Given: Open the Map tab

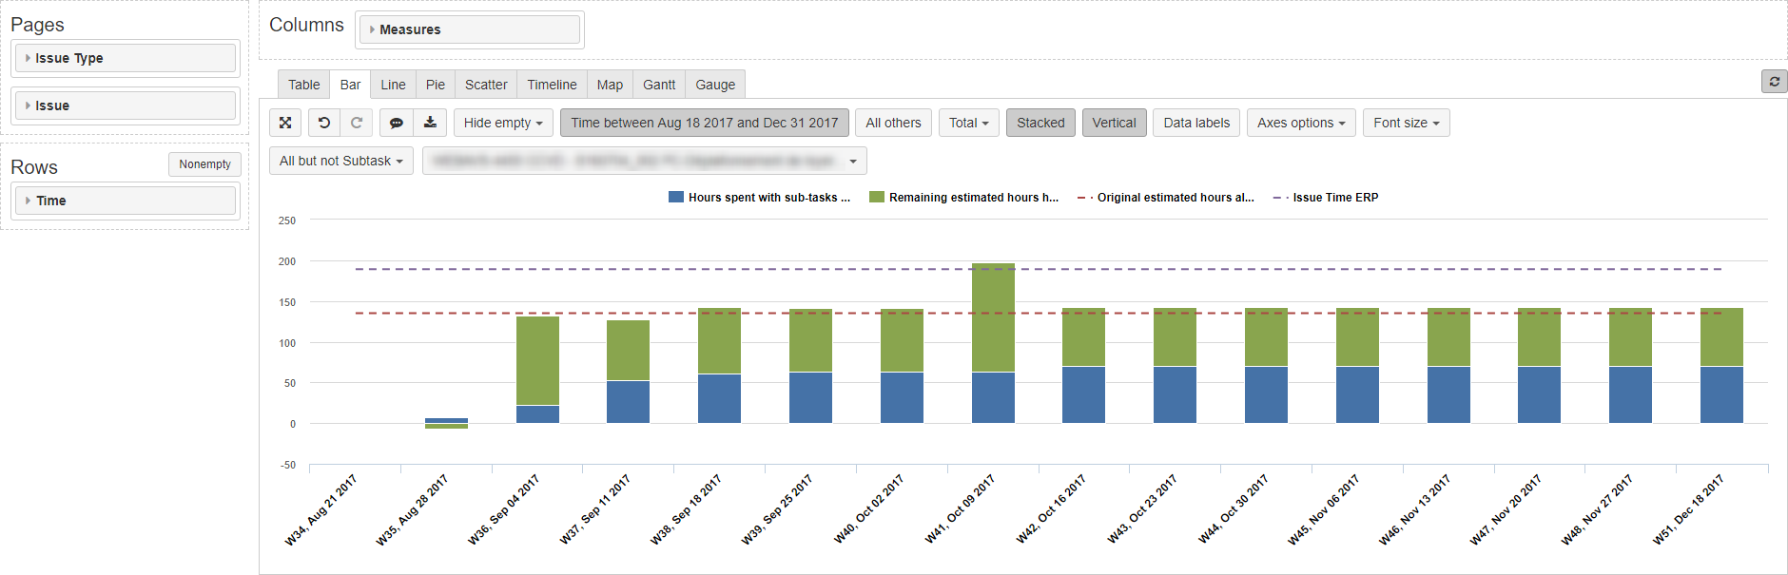Looking at the screenshot, I should pos(610,85).
